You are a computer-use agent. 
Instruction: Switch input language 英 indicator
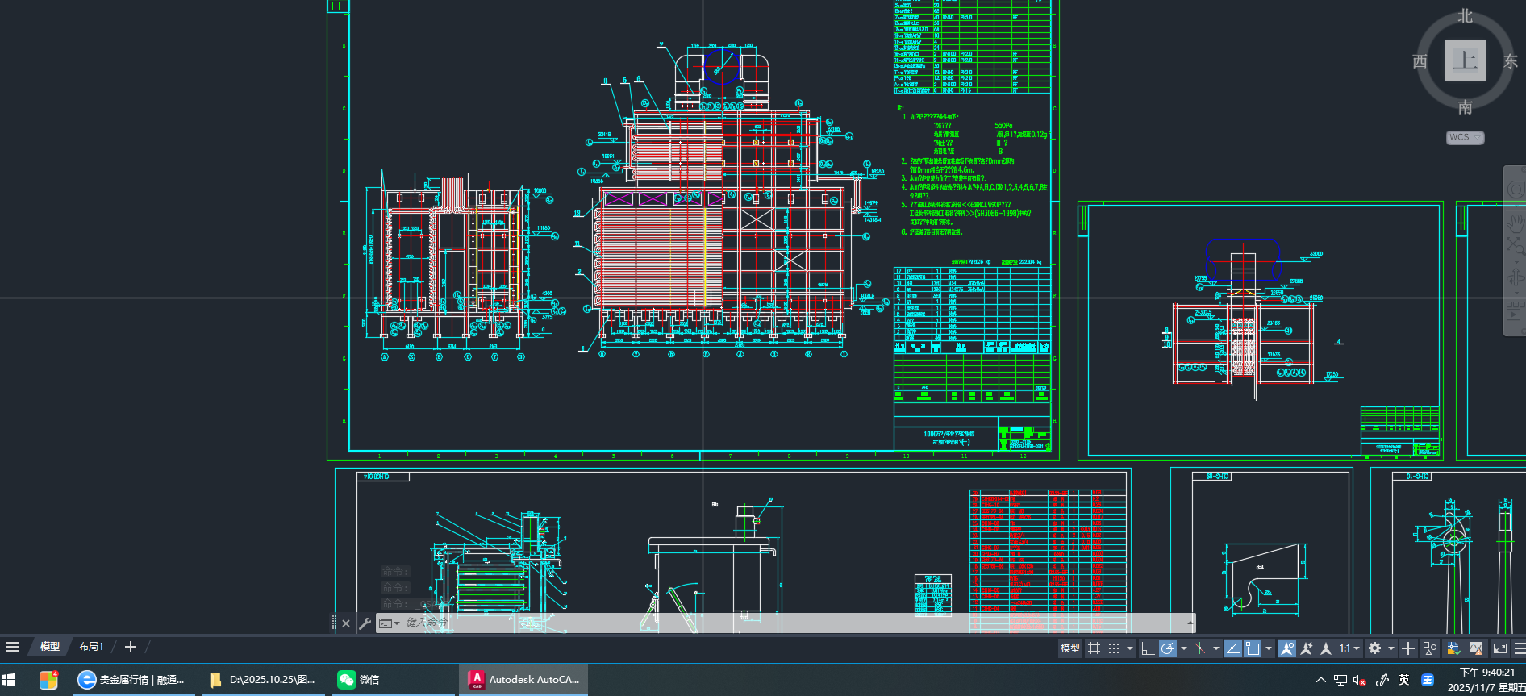click(x=1404, y=680)
